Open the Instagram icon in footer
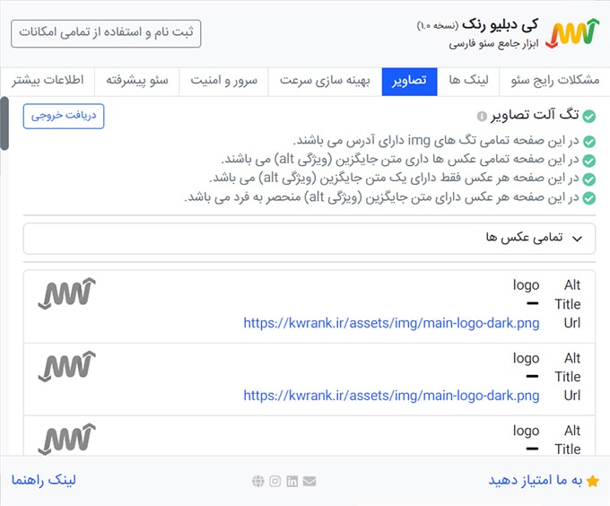Image resolution: width=610 pixels, height=506 pixels. click(x=275, y=481)
